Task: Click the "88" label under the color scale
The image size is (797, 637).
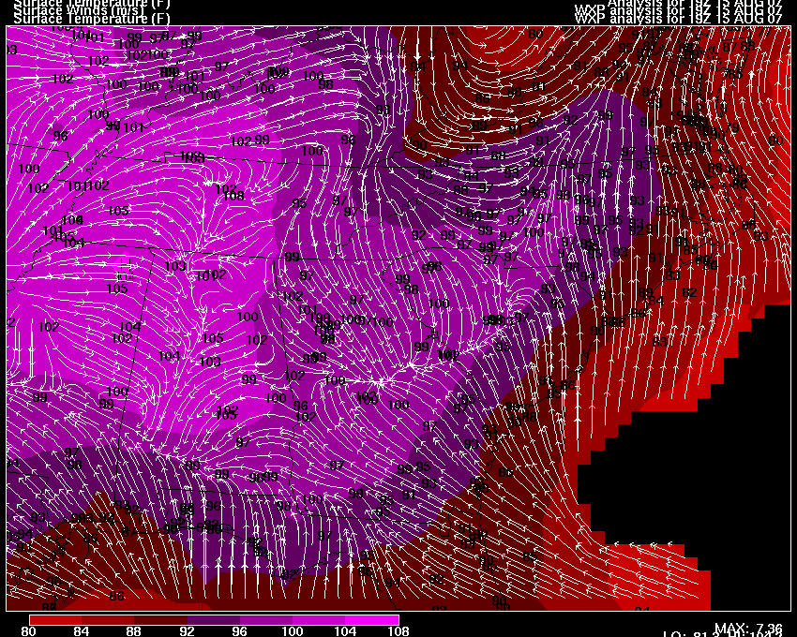Action: pyautogui.click(x=134, y=631)
